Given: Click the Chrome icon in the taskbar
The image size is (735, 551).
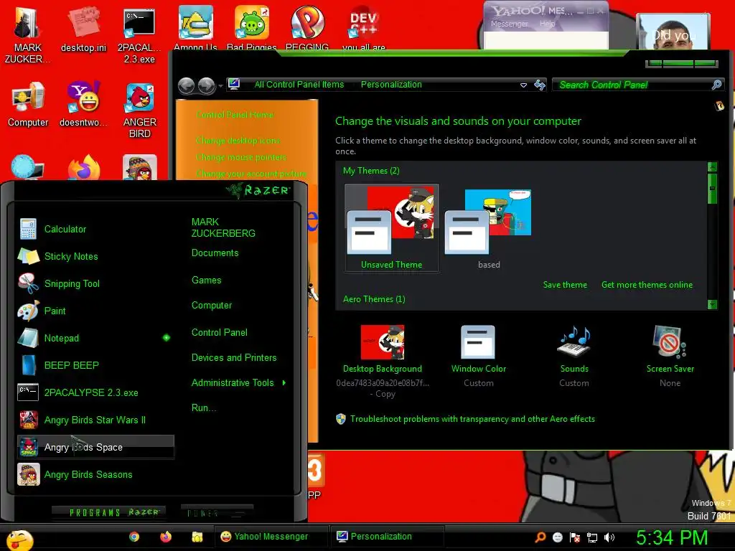Looking at the screenshot, I should coord(134,537).
